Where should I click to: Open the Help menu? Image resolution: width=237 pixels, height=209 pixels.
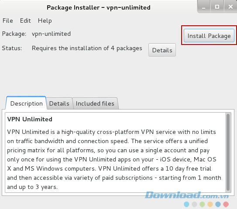tap(45, 21)
